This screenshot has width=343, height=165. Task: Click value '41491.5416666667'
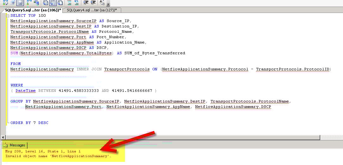tap(132, 91)
